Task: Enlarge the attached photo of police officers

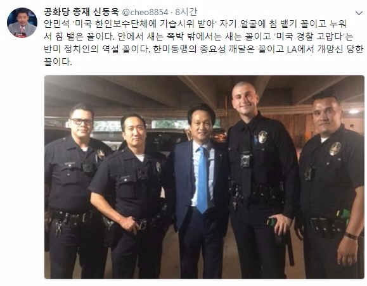Action: pyautogui.click(x=204, y=177)
